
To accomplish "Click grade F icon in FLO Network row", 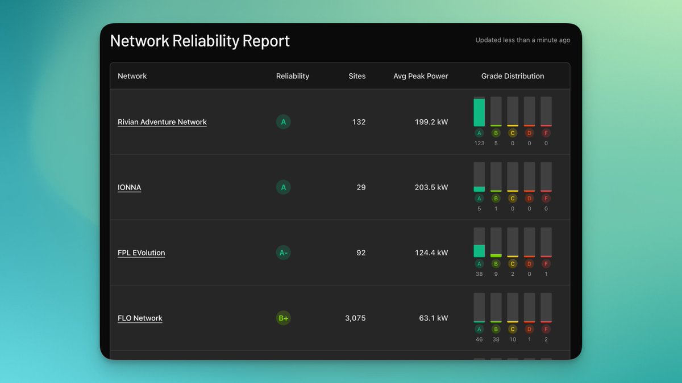I will point(546,329).
